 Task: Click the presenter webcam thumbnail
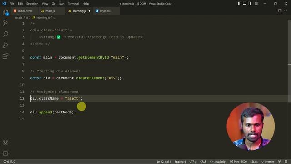251,126
